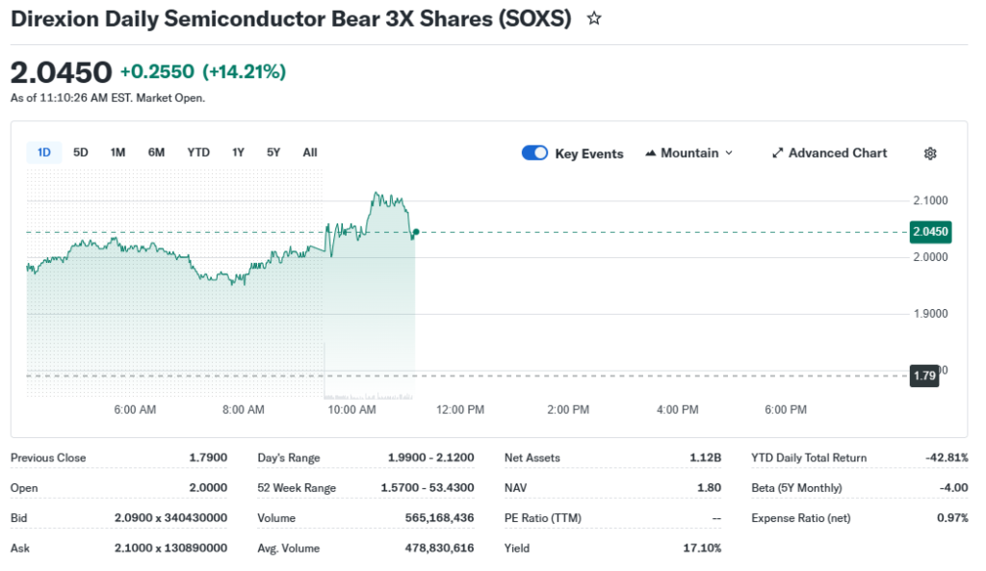Click the 2.0450 current price label
Screen dimensions: 986x571
click(x=930, y=231)
